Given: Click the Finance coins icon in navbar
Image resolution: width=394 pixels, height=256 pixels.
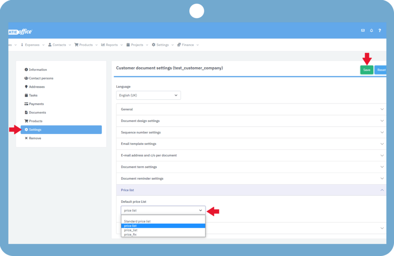Looking at the screenshot, I should (x=179, y=45).
